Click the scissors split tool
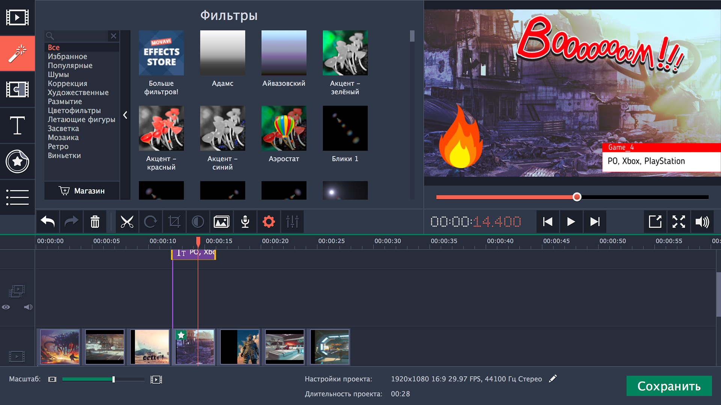The image size is (721, 405). 127,222
